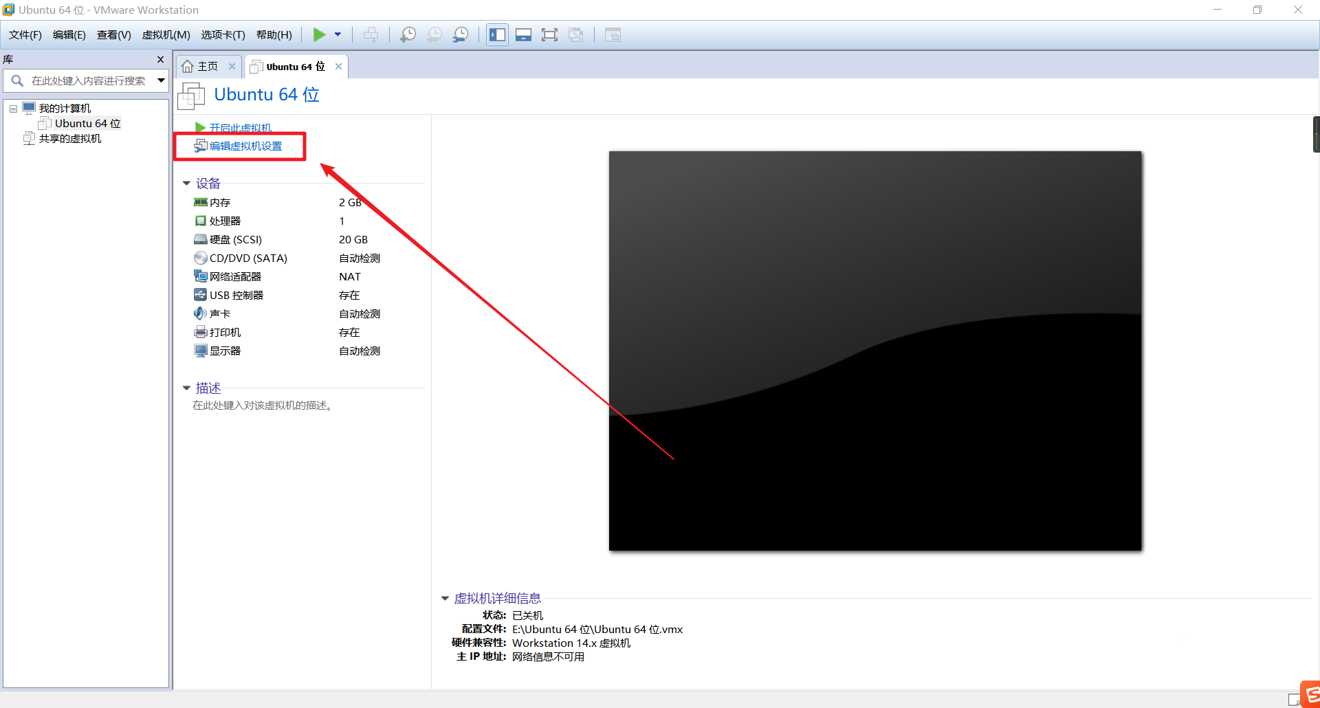The height and width of the screenshot is (708, 1320).
Task: Collapse the 虚拟机详细信息 section
Action: point(445,599)
